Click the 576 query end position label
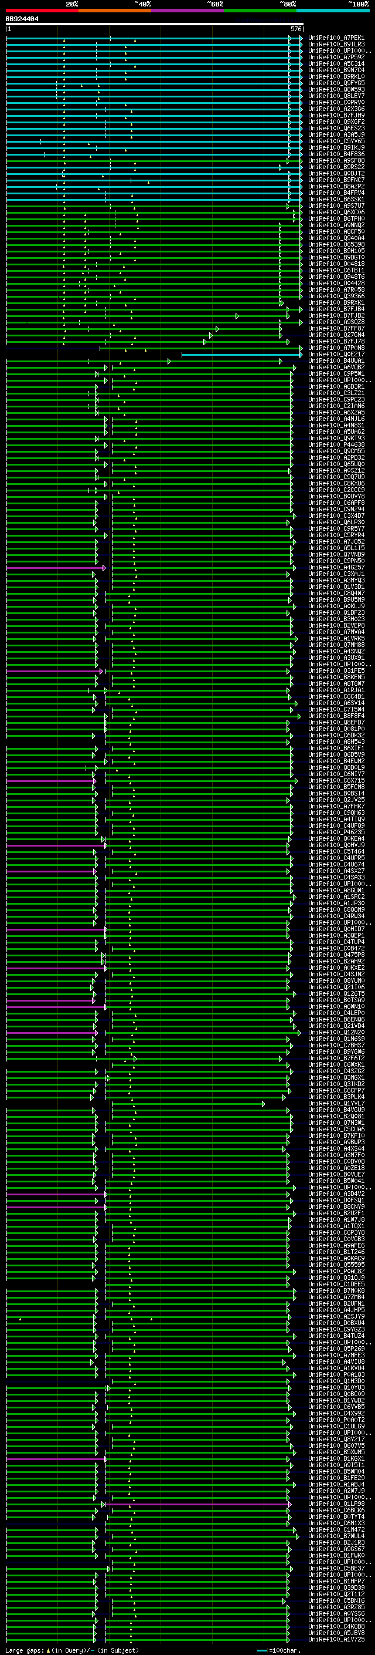The image size is (375, 1655). (x=296, y=29)
